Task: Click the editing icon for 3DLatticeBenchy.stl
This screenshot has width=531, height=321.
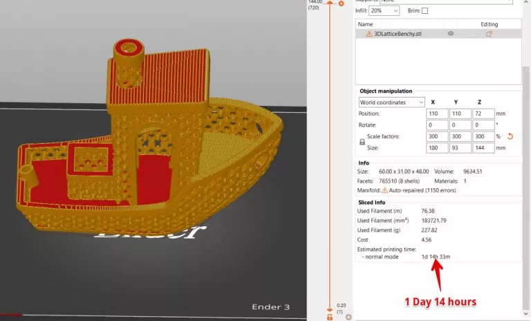Action: [x=489, y=34]
